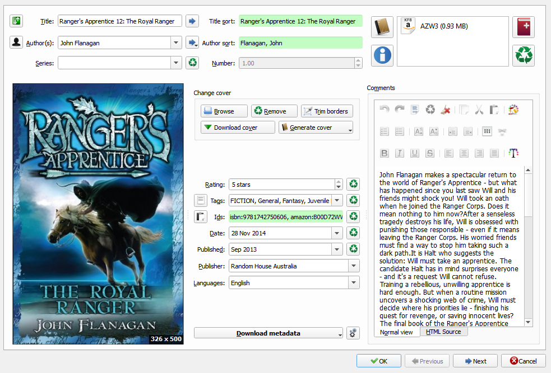Open the Author(s) dropdown list
The width and height of the screenshot is (551, 373).
pyautogui.click(x=176, y=43)
